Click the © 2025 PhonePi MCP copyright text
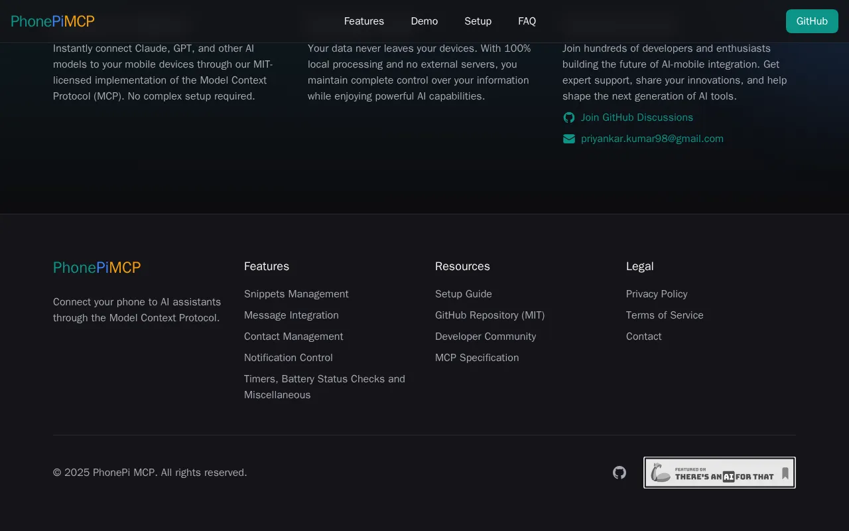This screenshot has width=849, height=531. [x=150, y=473]
